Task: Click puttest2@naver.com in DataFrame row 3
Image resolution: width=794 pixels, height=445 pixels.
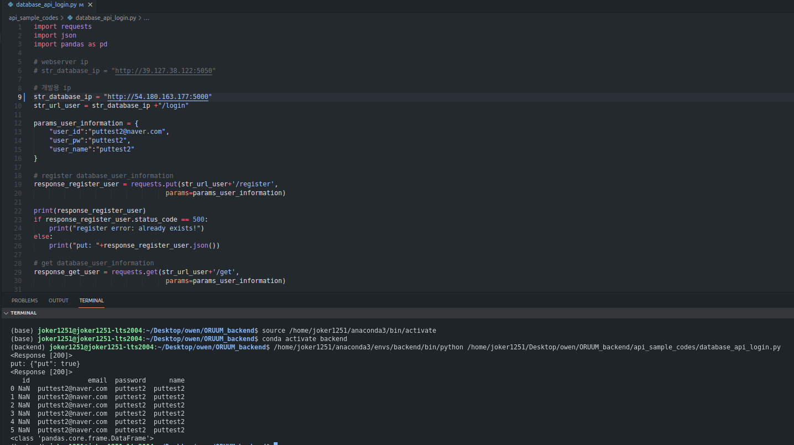Action: point(72,413)
